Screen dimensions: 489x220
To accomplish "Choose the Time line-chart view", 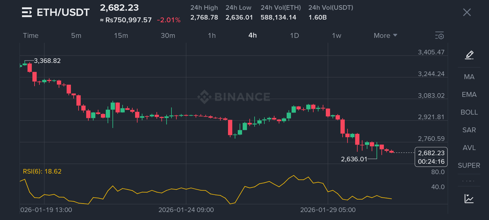I will (31, 35).
